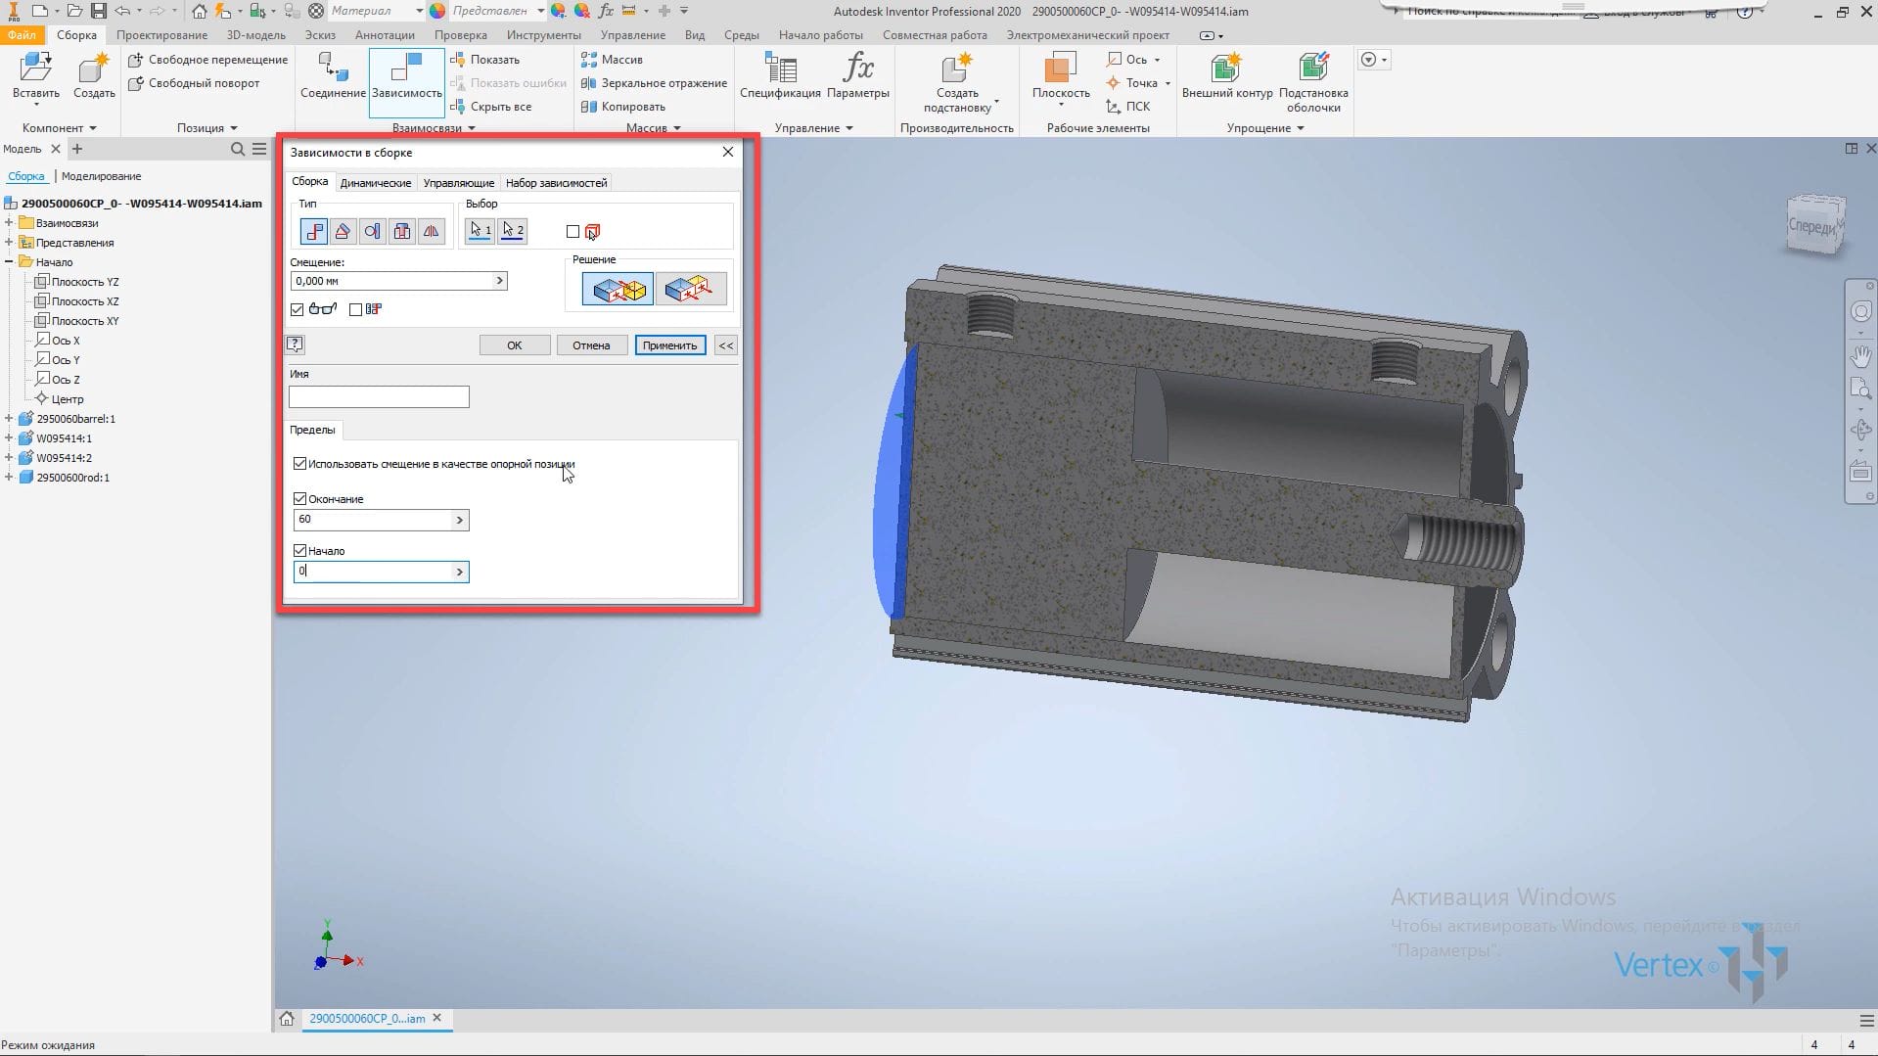
Task: Open the appearance color wheel
Action: coord(437,11)
